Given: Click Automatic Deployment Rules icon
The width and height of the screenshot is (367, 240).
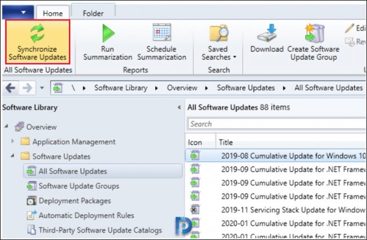Looking at the screenshot, I should (32, 215).
